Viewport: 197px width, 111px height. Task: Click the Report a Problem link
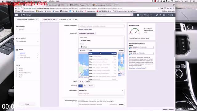168,109
